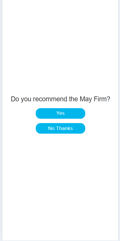Answer Yes to the recommendation question
120x241 pixels.
pos(61,113)
